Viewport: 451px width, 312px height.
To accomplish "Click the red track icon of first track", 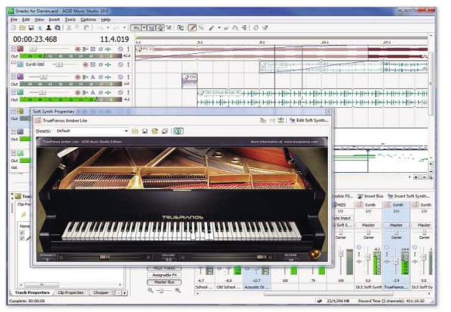I will (20, 48).
